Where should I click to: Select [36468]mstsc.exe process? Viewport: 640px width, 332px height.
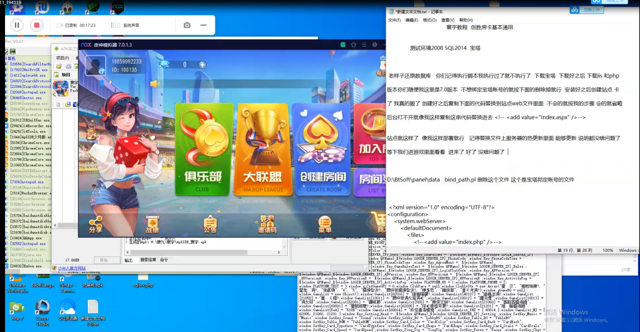pyautogui.click(x=26, y=98)
